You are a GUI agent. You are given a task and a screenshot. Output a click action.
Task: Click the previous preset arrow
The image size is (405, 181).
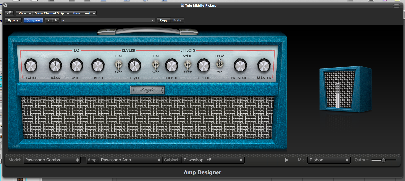tap(48, 20)
